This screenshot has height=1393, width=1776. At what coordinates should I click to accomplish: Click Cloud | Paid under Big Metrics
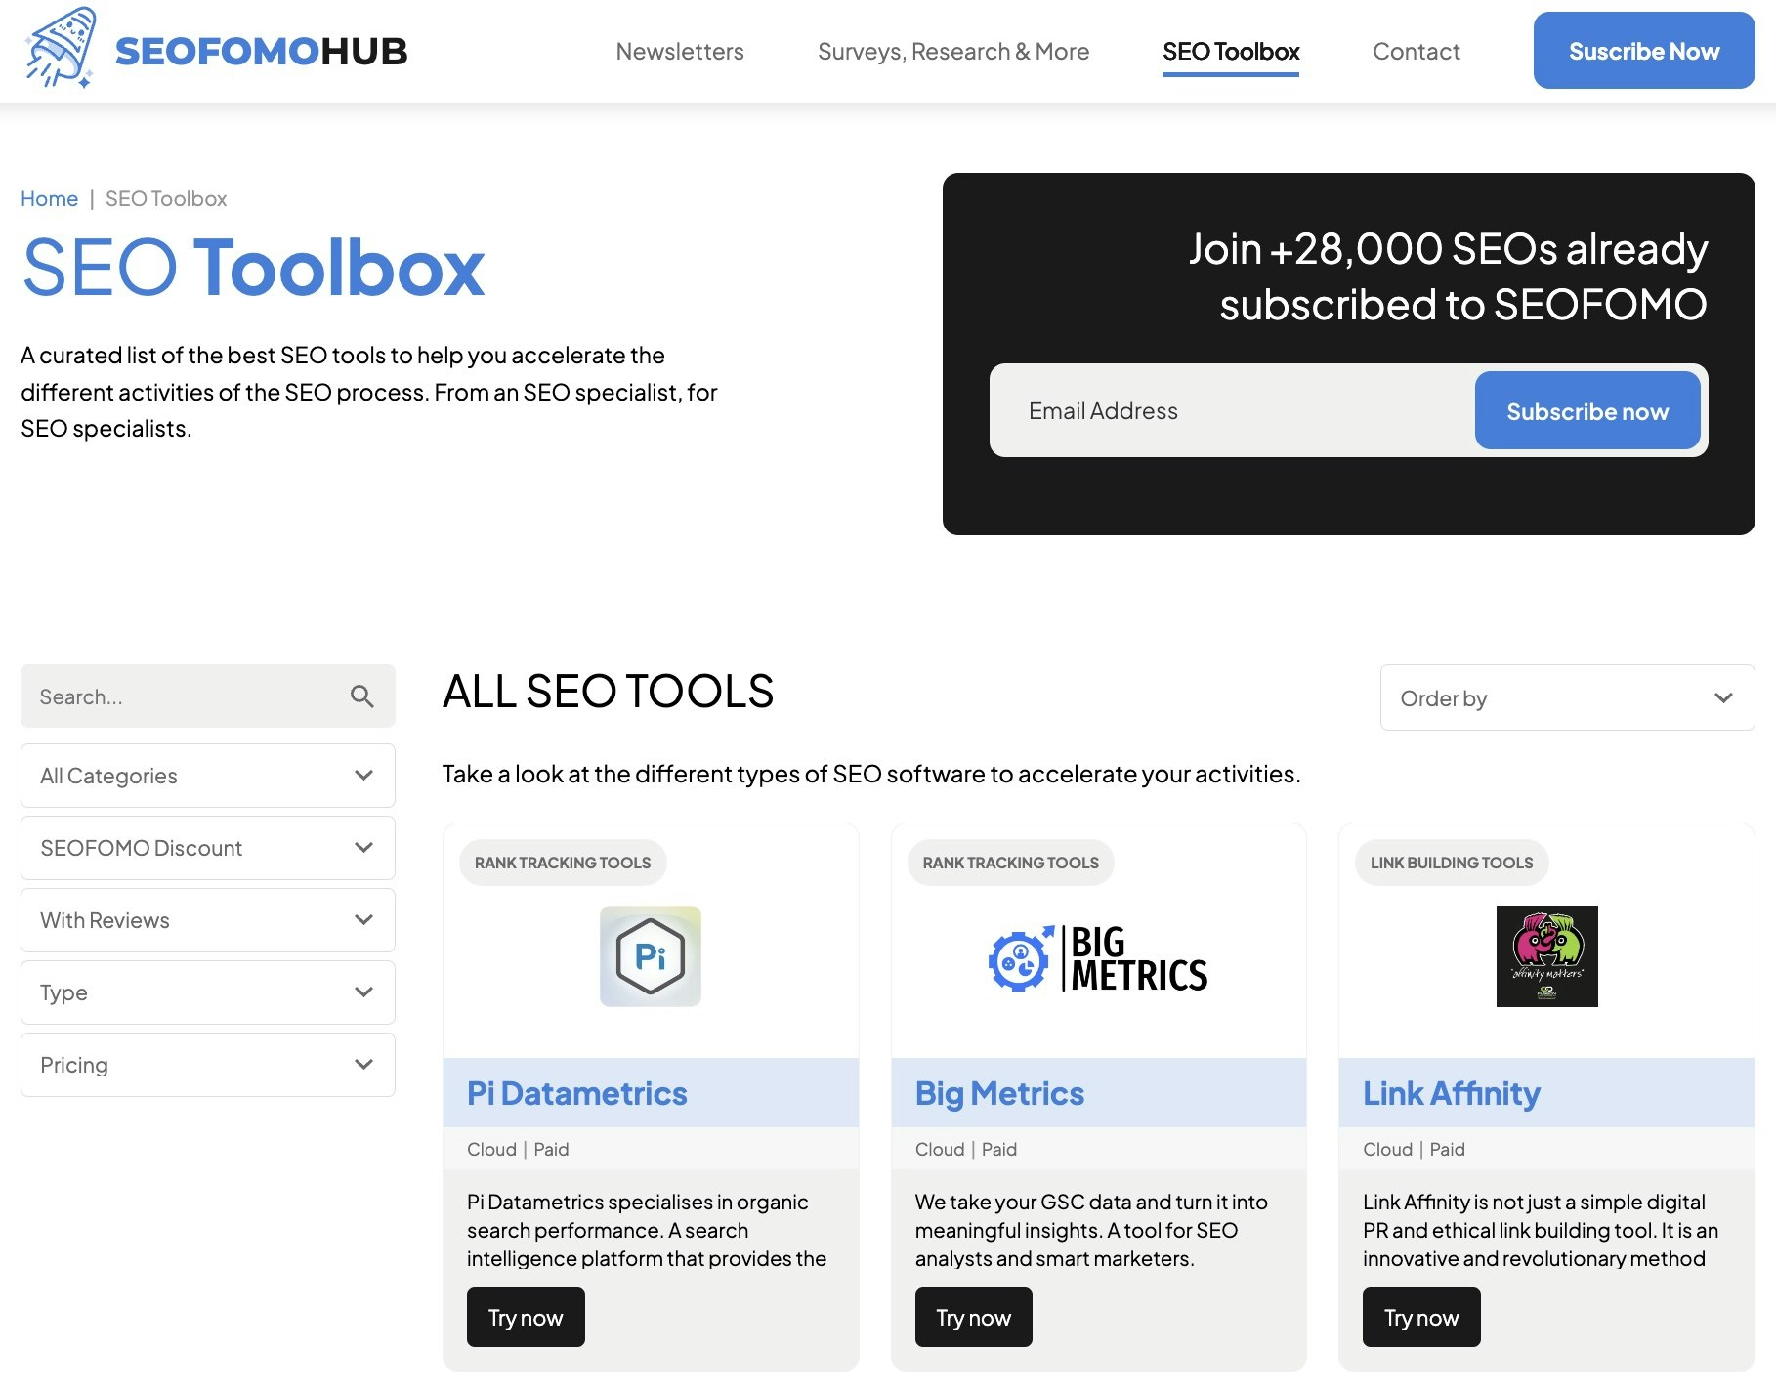[966, 1150]
